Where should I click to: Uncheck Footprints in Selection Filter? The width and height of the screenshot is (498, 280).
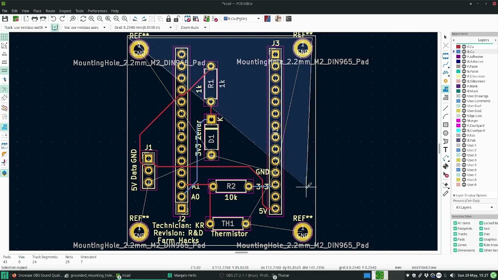pyautogui.click(x=455, y=229)
